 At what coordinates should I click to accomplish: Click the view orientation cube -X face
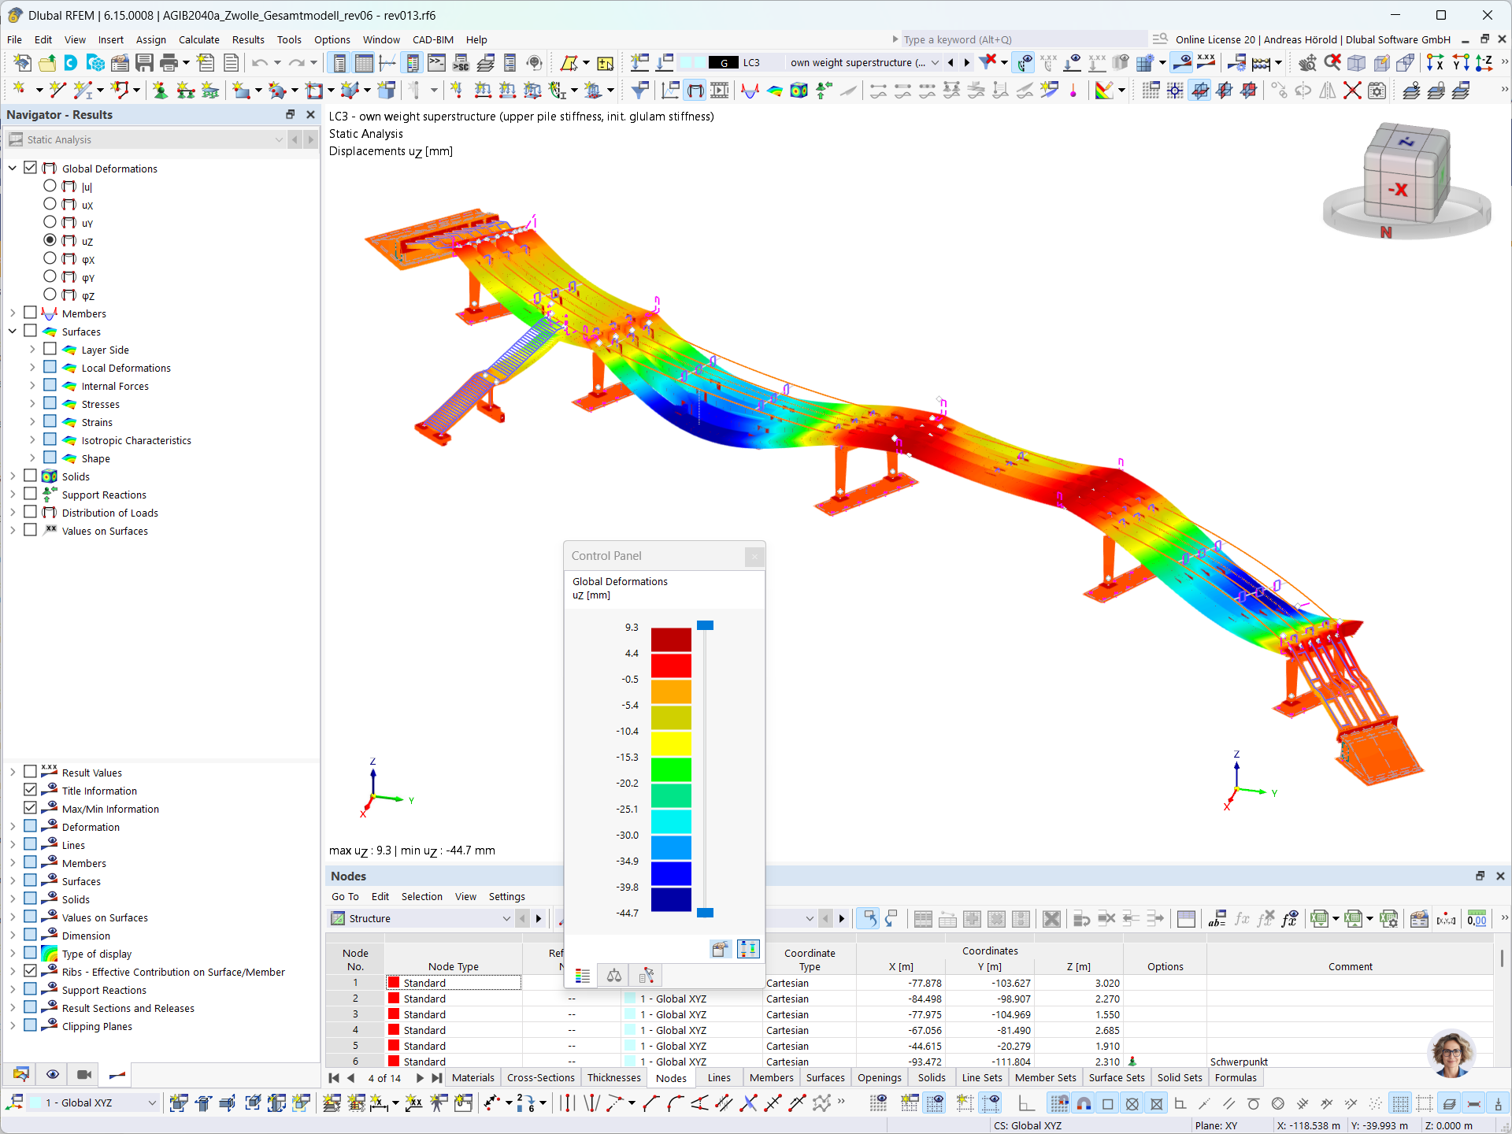(1398, 190)
